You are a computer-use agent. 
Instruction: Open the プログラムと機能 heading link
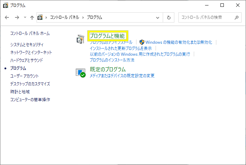[x=107, y=36]
